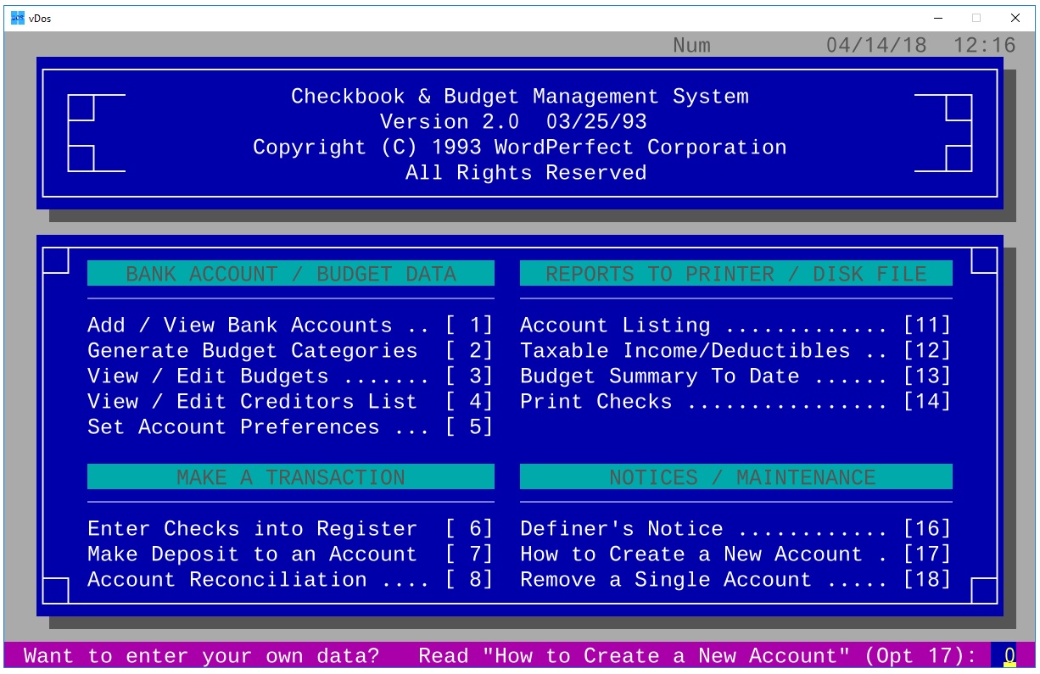
Task: Choose Generate Budget Categories option 2
Action: (290, 351)
